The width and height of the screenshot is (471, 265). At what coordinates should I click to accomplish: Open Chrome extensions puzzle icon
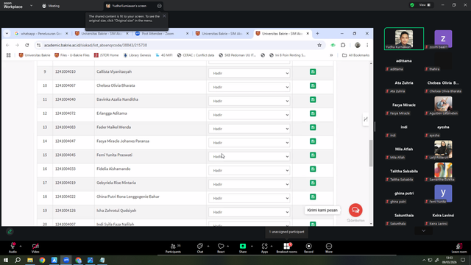[343, 45]
